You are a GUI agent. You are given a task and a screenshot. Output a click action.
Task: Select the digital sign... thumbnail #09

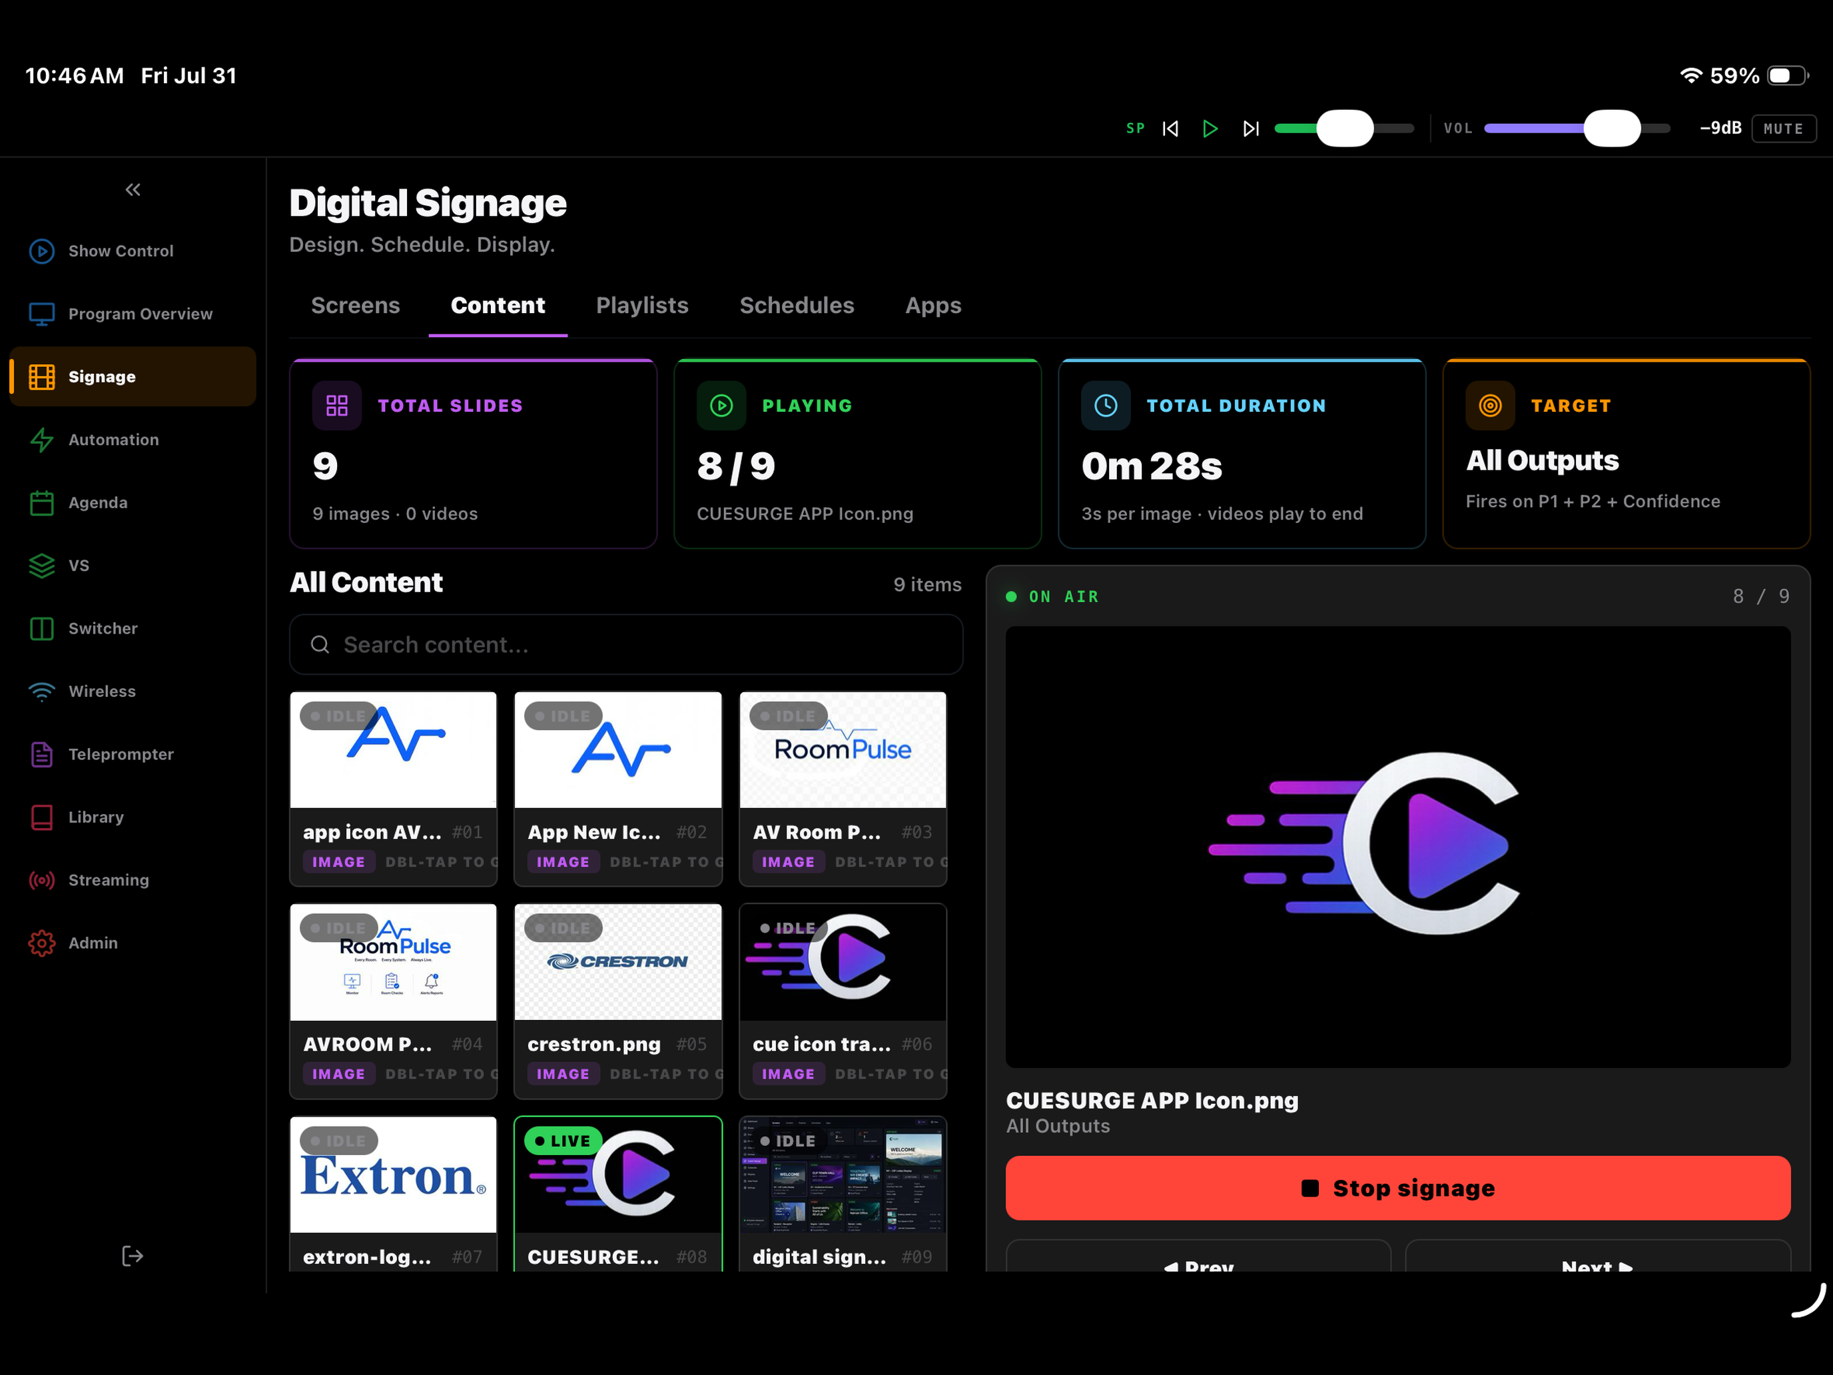[844, 1175]
